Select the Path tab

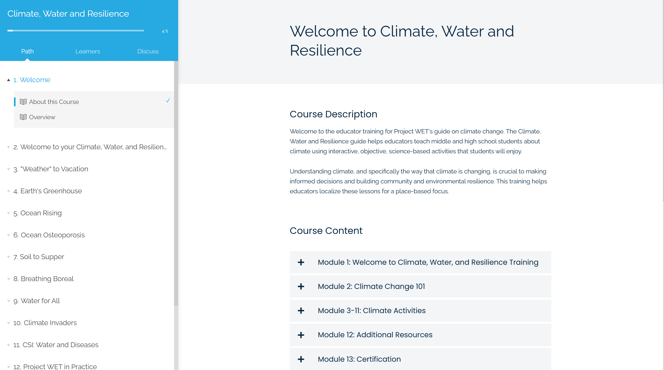pyautogui.click(x=27, y=51)
